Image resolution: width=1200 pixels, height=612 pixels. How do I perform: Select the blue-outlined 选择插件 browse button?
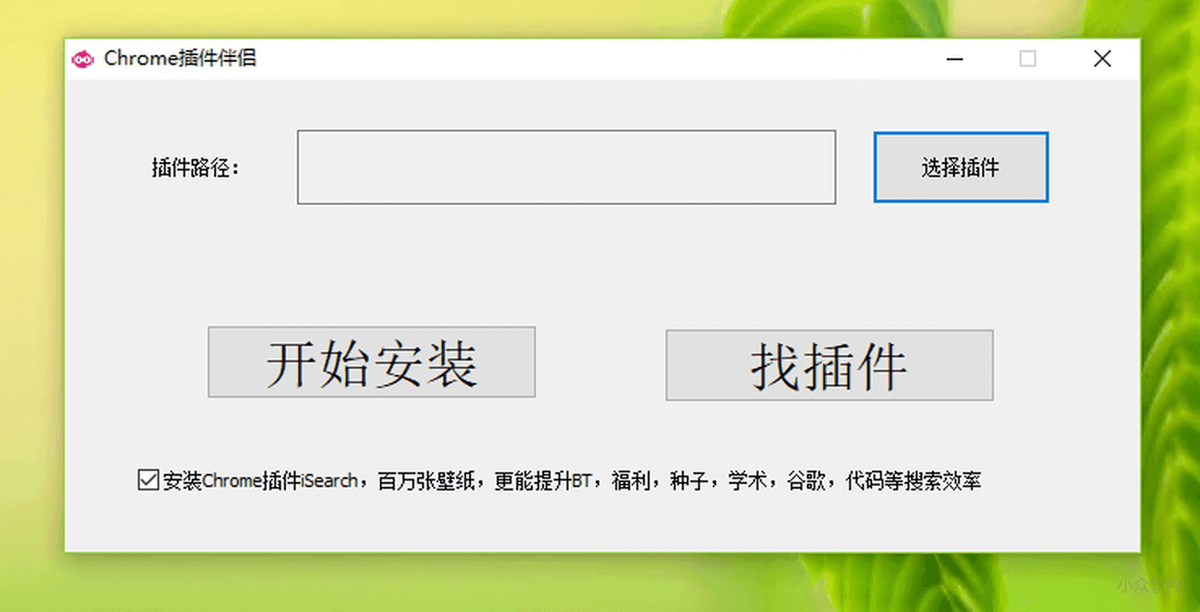pyautogui.click(x=960, y=167)
